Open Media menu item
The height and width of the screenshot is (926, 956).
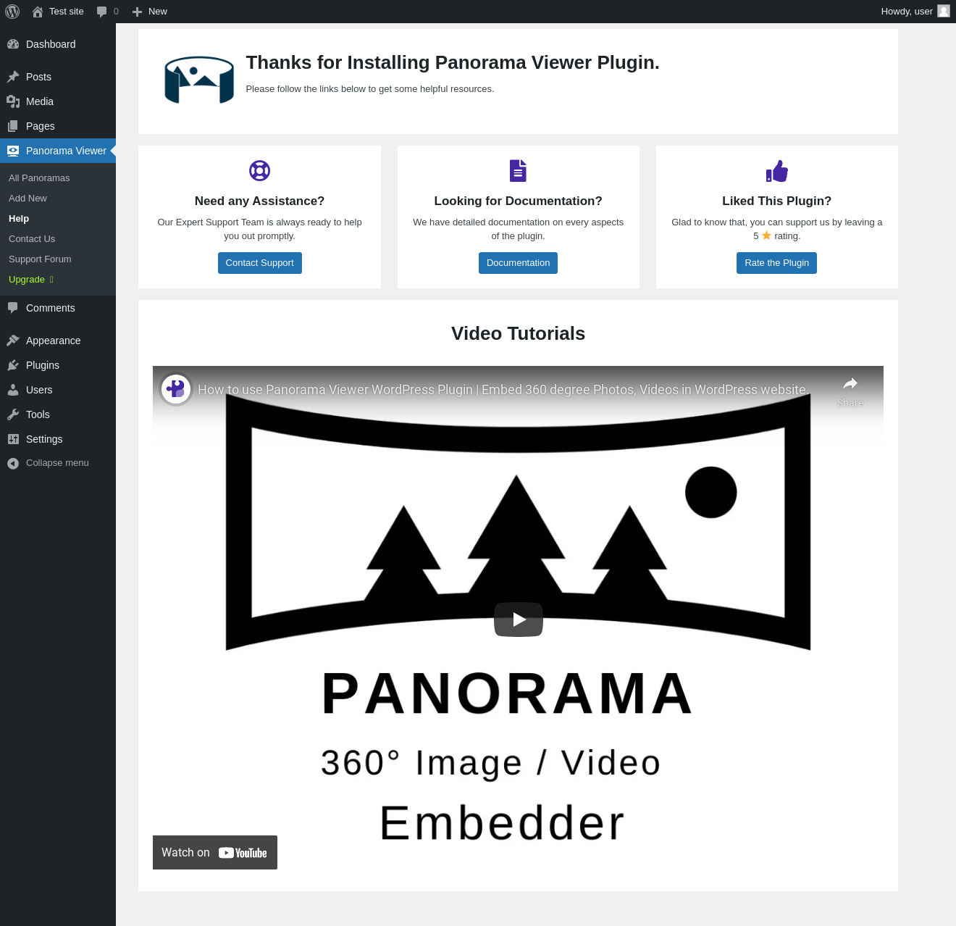point(58,101)
